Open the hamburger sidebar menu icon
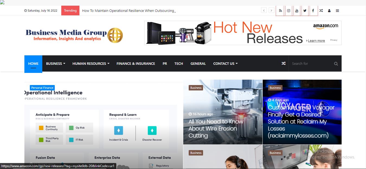366x169 pixels. point(337,11)
